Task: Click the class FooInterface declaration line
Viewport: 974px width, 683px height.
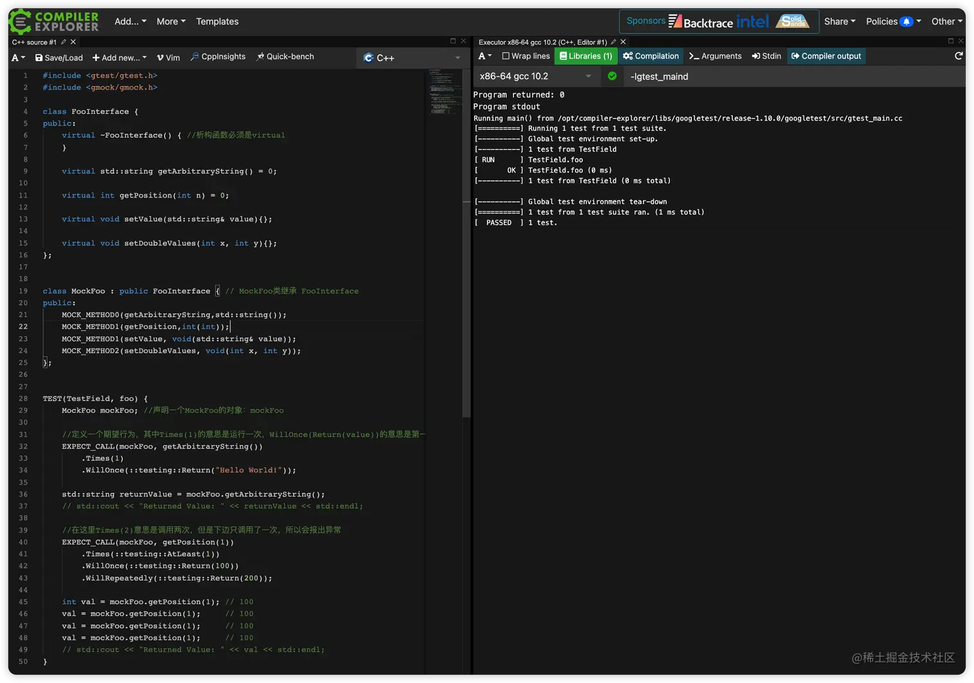Action: click(x=90, y=111)
